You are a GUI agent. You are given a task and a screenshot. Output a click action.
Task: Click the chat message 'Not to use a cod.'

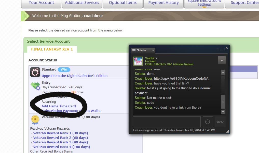tap(159, 98)
